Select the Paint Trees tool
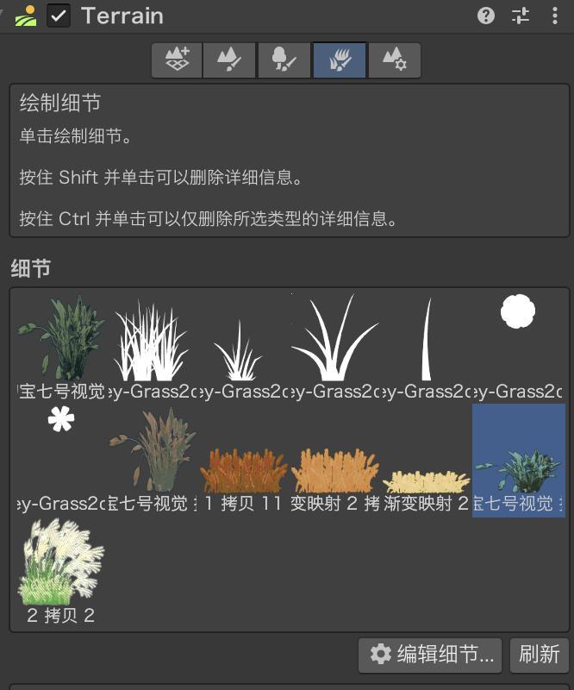This screenshot has height=690, width=574. click(284, 60)
